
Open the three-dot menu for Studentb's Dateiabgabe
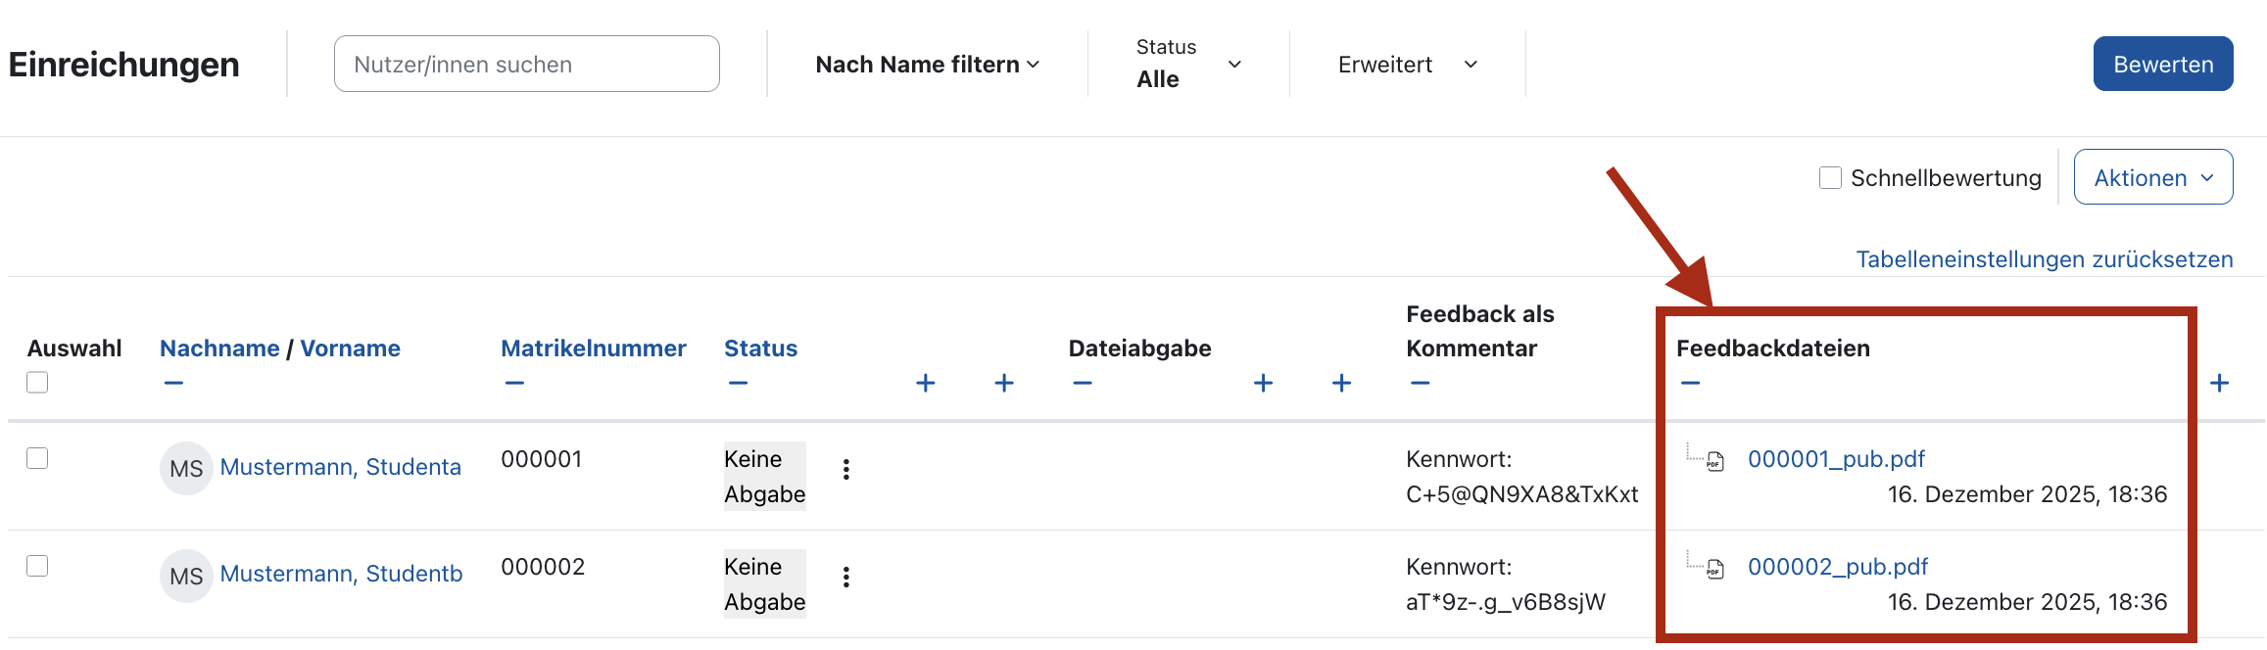[x=846, y=578]
